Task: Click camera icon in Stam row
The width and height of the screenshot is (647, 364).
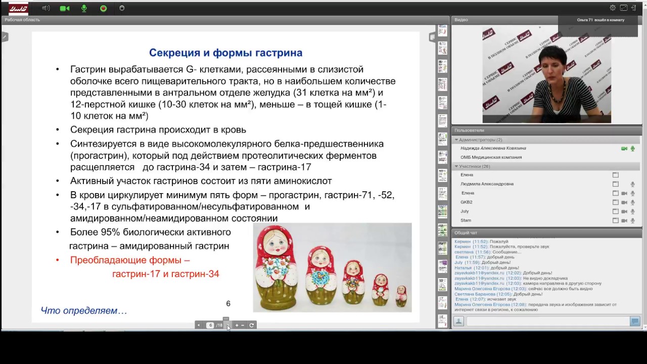Action: (624, 220)
